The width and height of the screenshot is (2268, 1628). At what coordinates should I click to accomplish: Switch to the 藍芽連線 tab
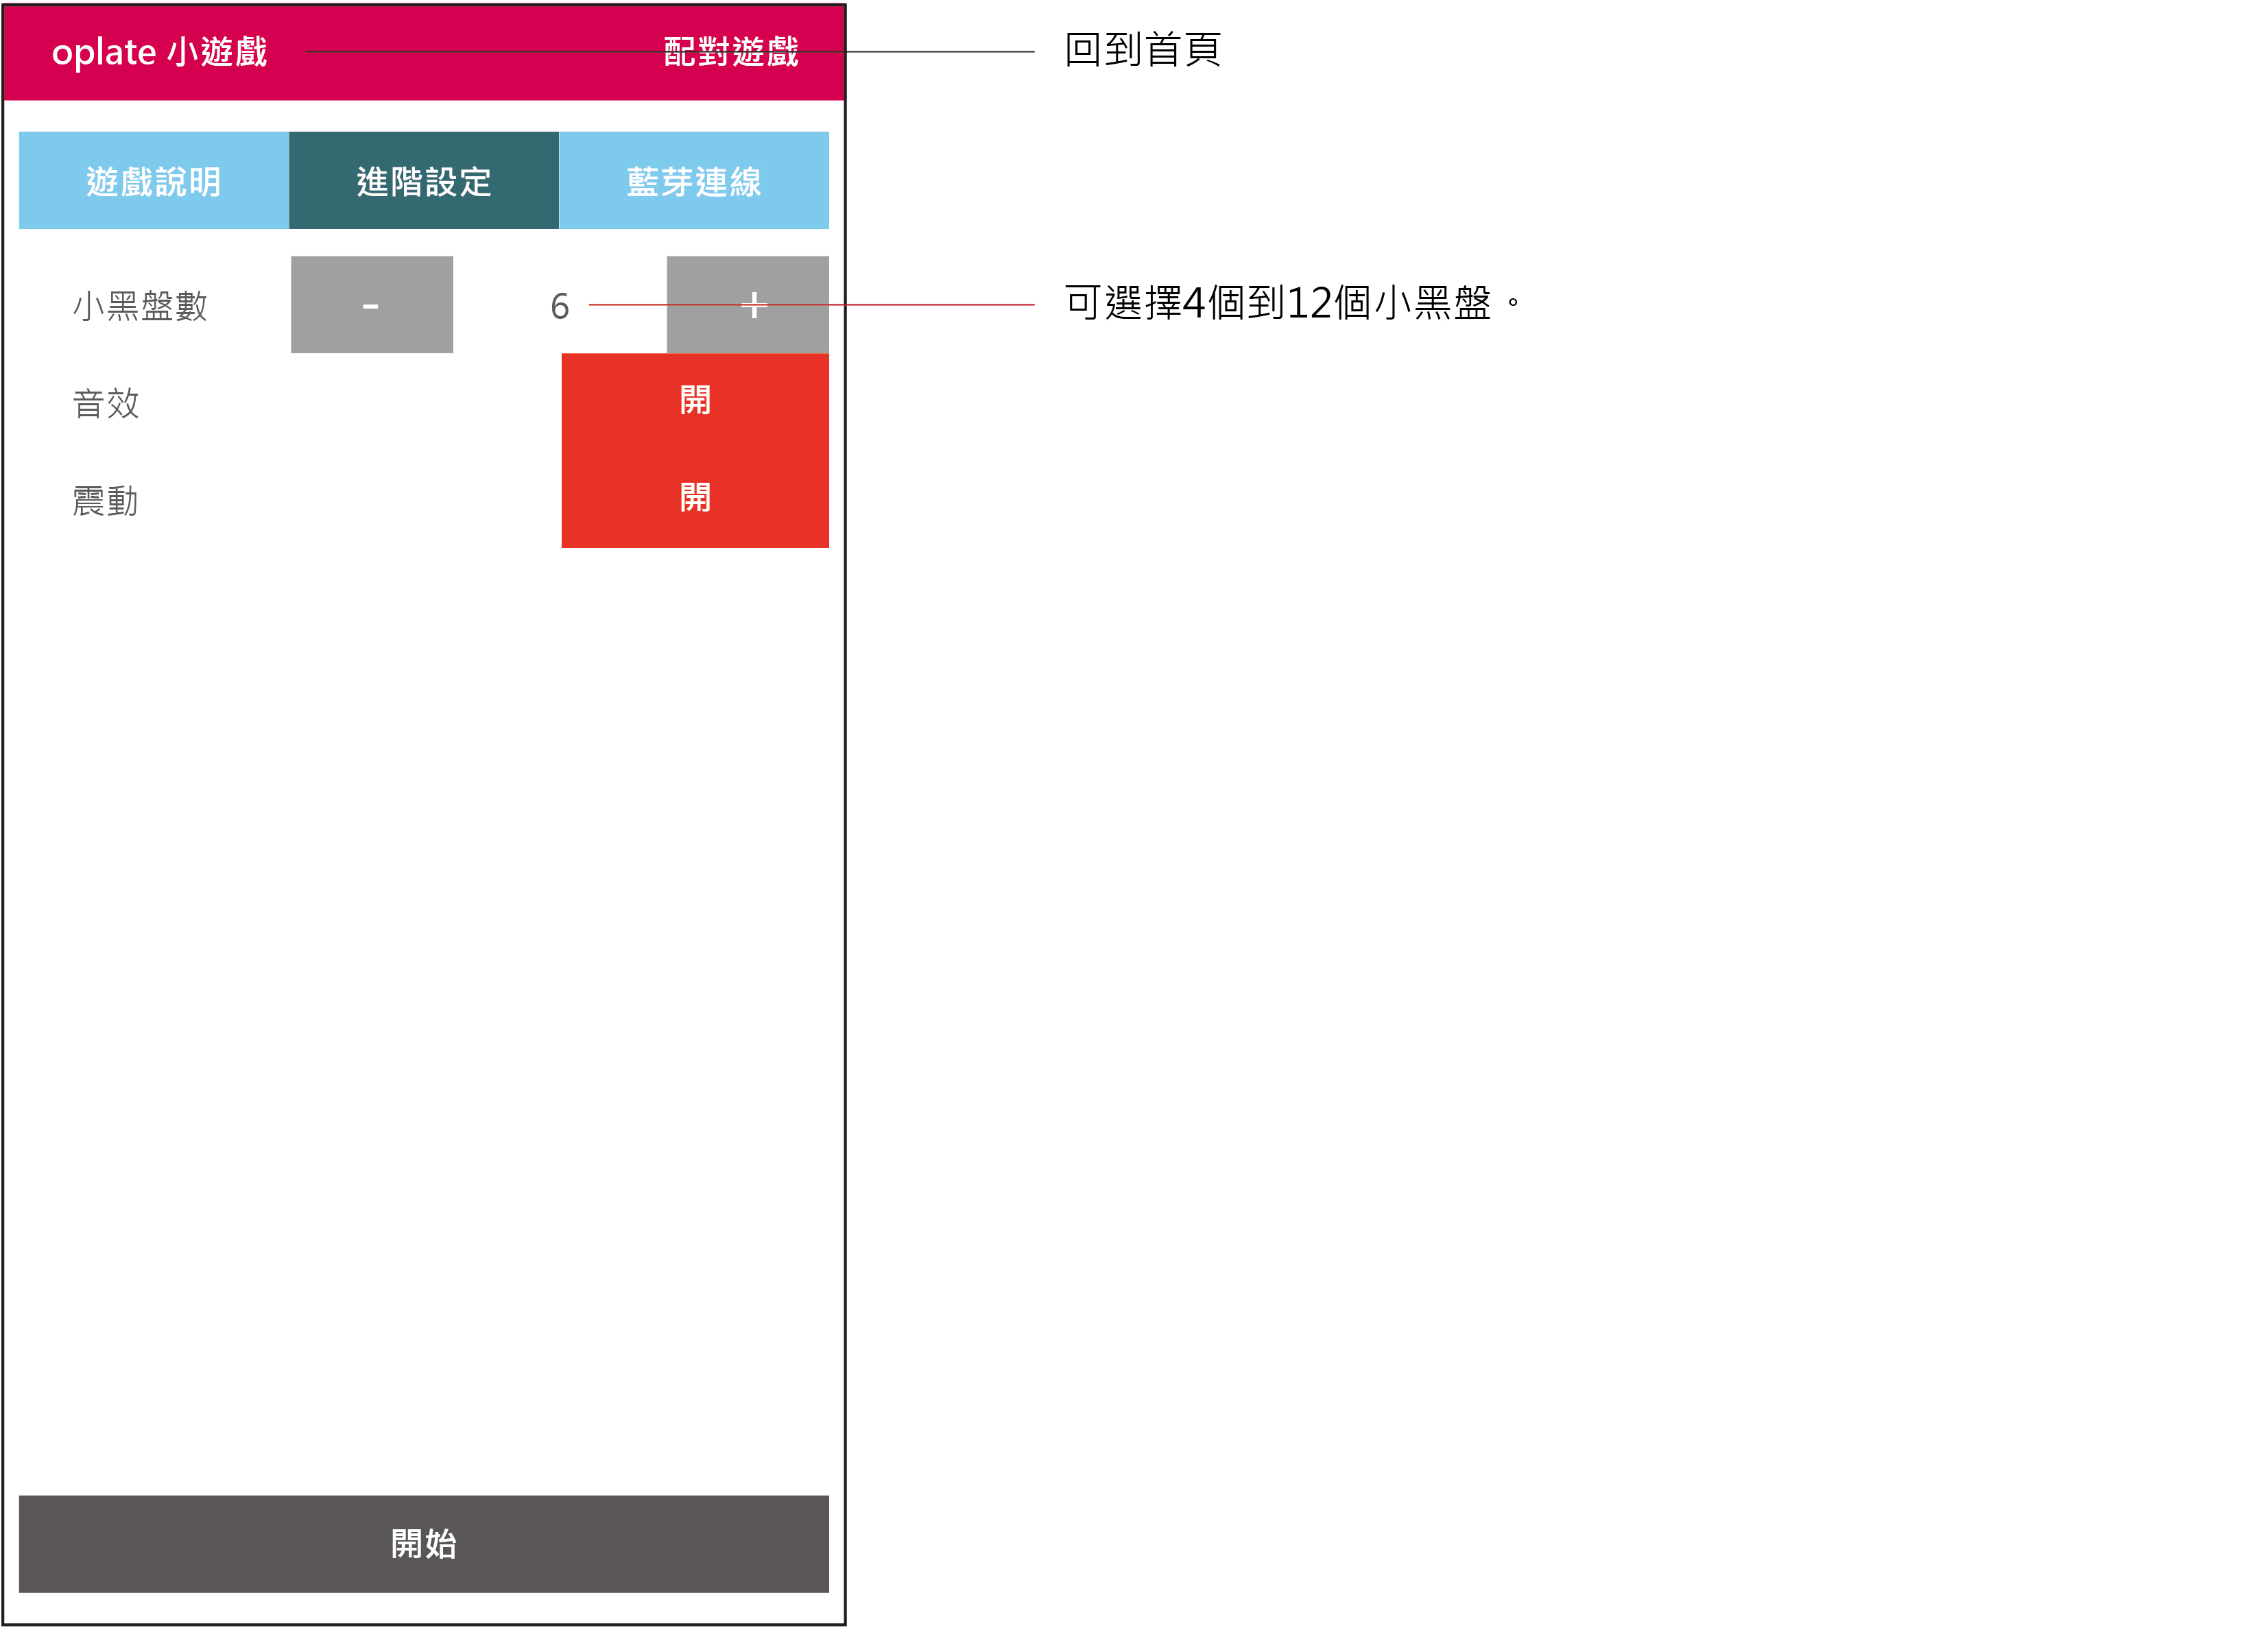694,181
